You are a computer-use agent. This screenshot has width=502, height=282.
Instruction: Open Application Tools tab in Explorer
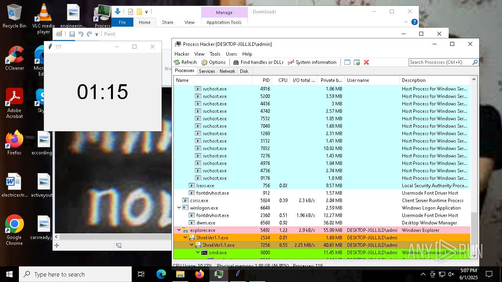coord(224,22)
